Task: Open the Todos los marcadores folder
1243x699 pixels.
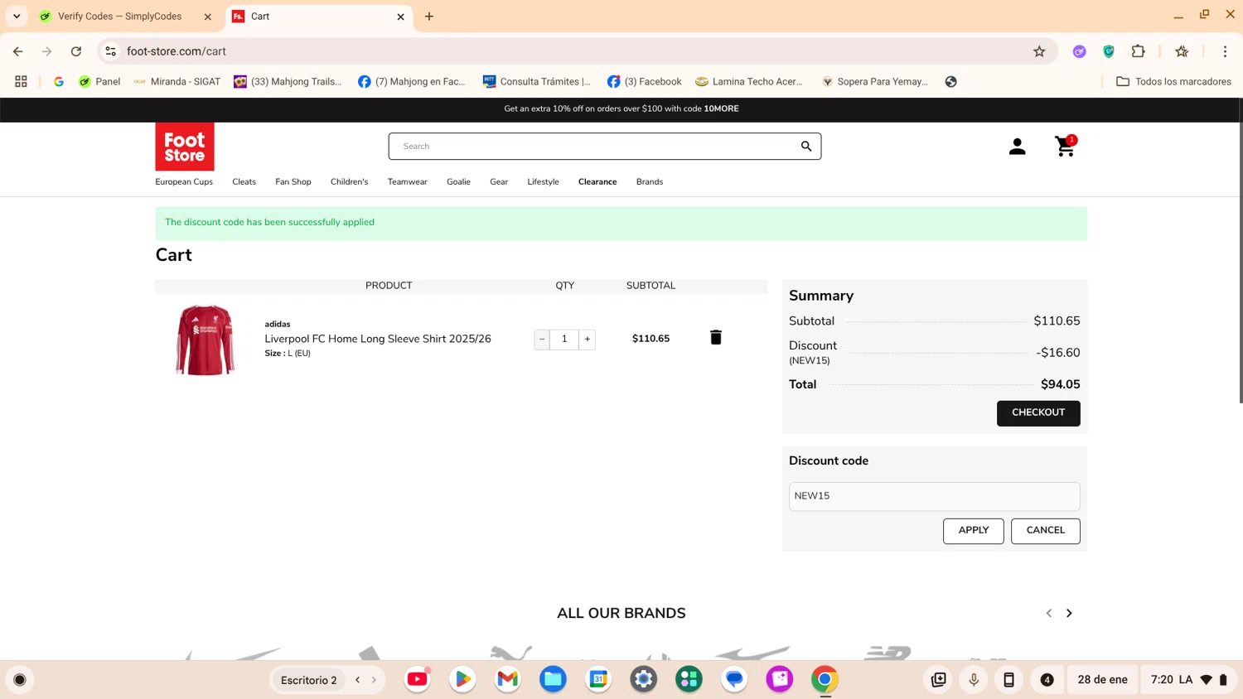Action: tap(1173, 81)
